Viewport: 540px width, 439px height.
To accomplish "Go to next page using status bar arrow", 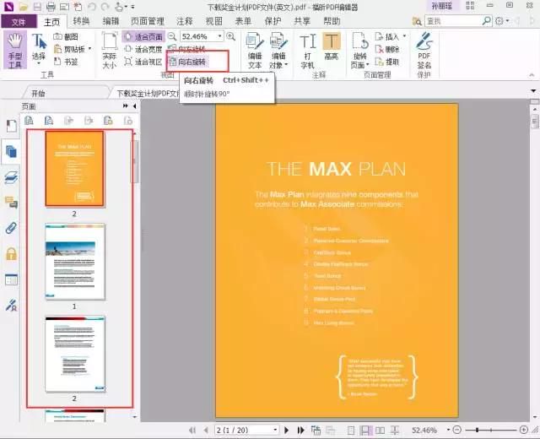I will coord(287,430).
